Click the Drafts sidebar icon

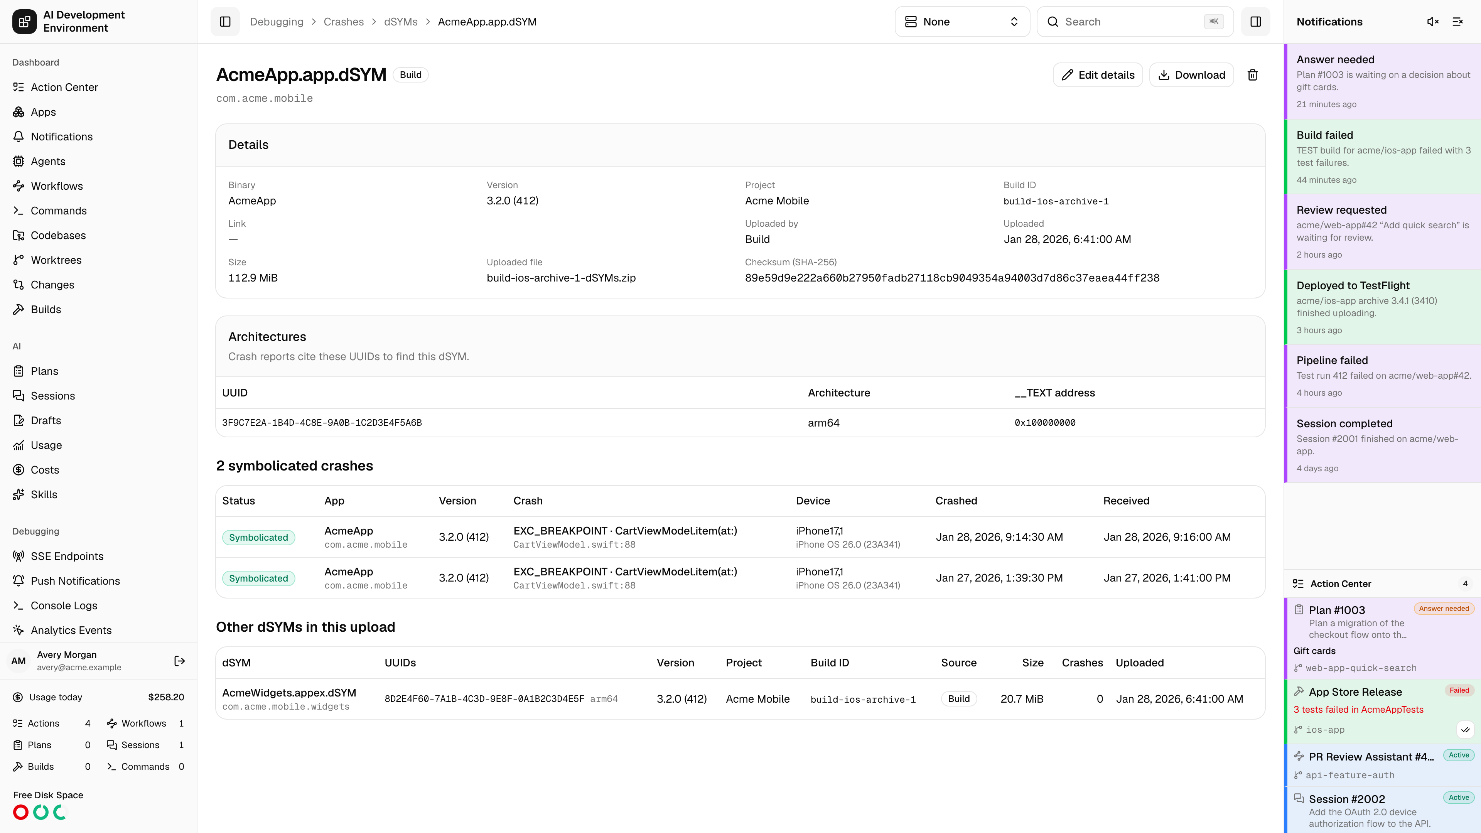point(19,420)
